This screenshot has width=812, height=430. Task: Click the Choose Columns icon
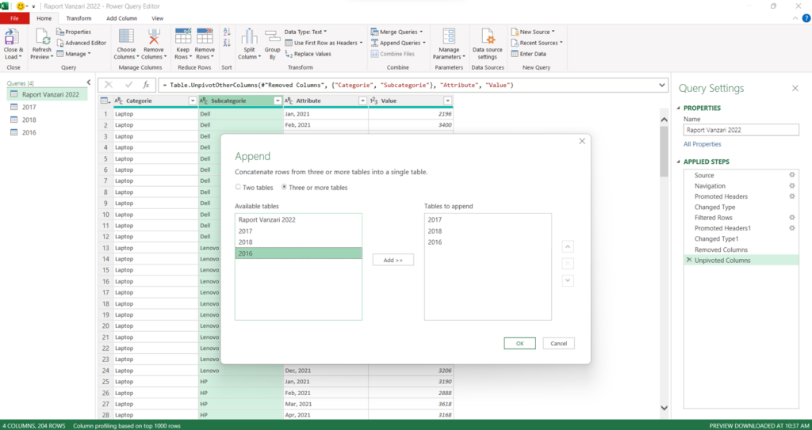tap(126, 36)
